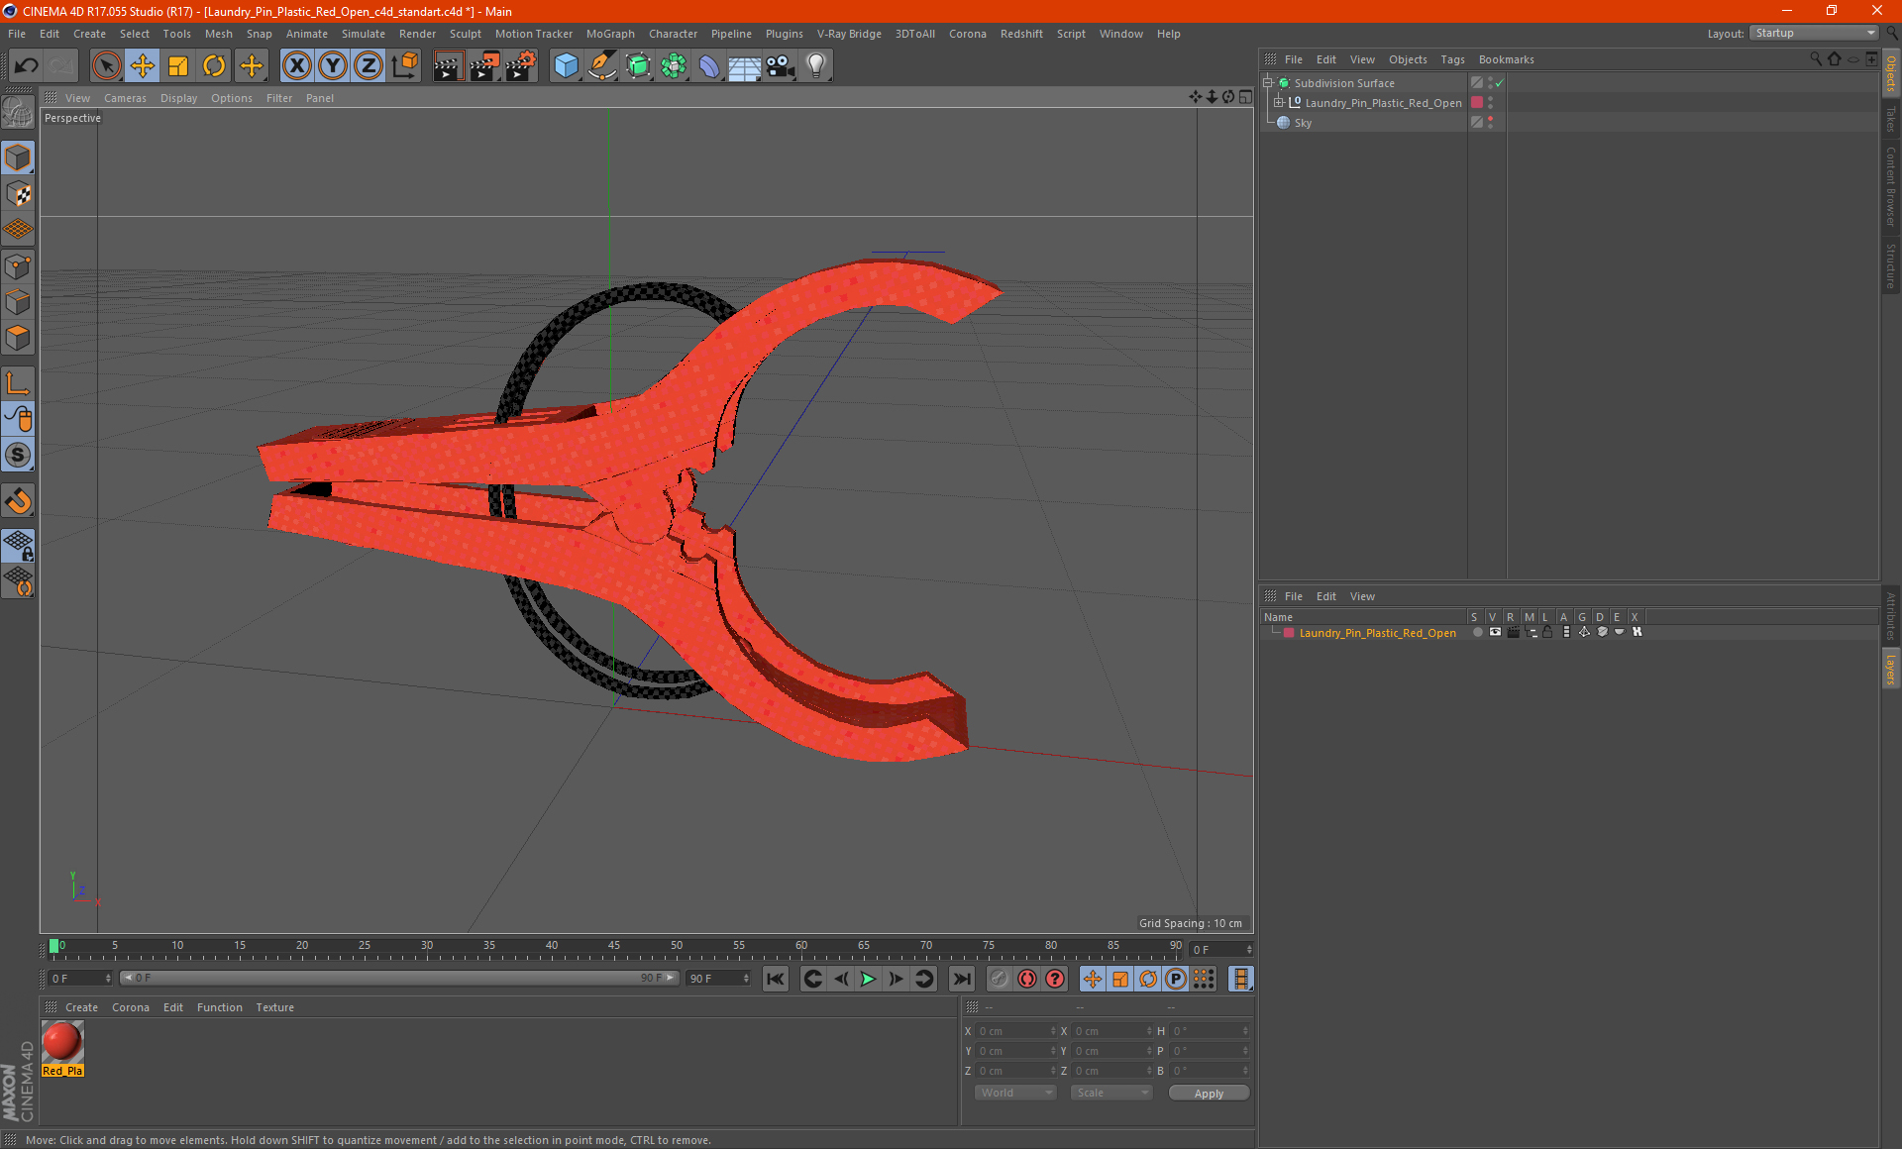Open the Layout Startup dropdown

(1814, 33)
